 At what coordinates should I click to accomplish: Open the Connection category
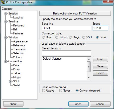tap(15, 61)
